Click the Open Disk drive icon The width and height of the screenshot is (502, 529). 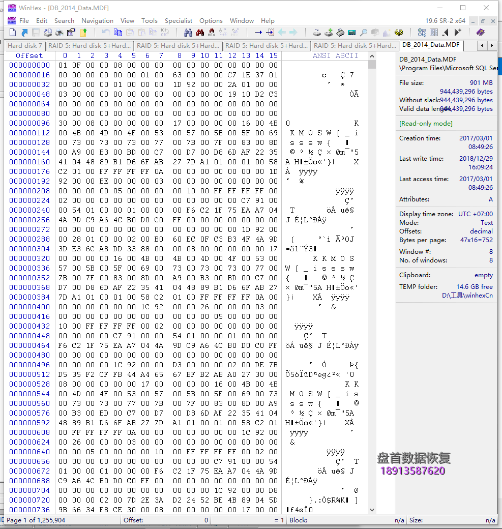pos(317,33)
